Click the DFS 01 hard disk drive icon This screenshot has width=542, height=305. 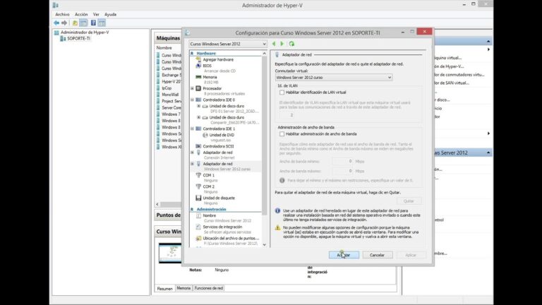(205, 106)
